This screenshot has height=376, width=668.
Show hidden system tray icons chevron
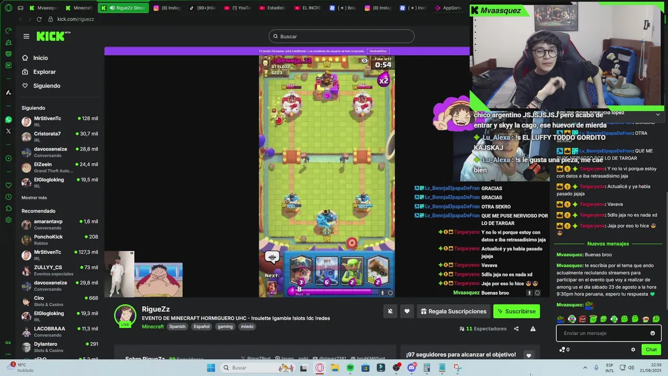(585, 368)
